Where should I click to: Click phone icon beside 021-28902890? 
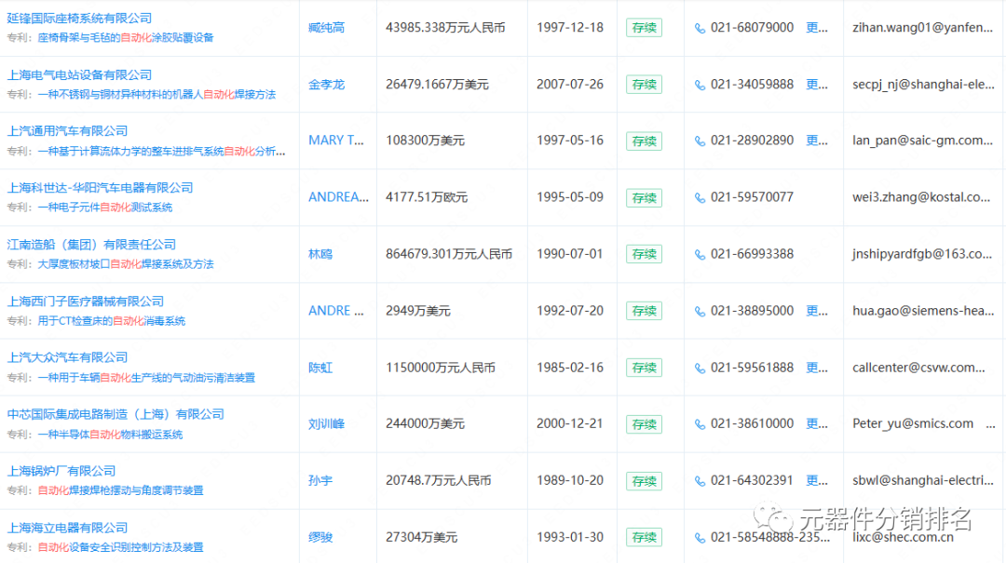pyautogui.click(x=700, y=141)
